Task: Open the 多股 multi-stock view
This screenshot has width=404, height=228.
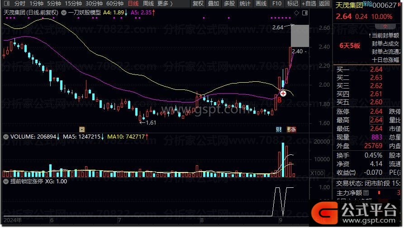Action: tap(229, 4)
